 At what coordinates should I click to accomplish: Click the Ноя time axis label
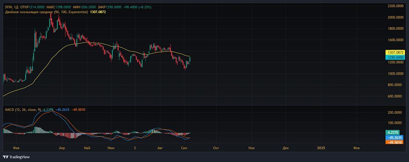(x=252, y=148)
